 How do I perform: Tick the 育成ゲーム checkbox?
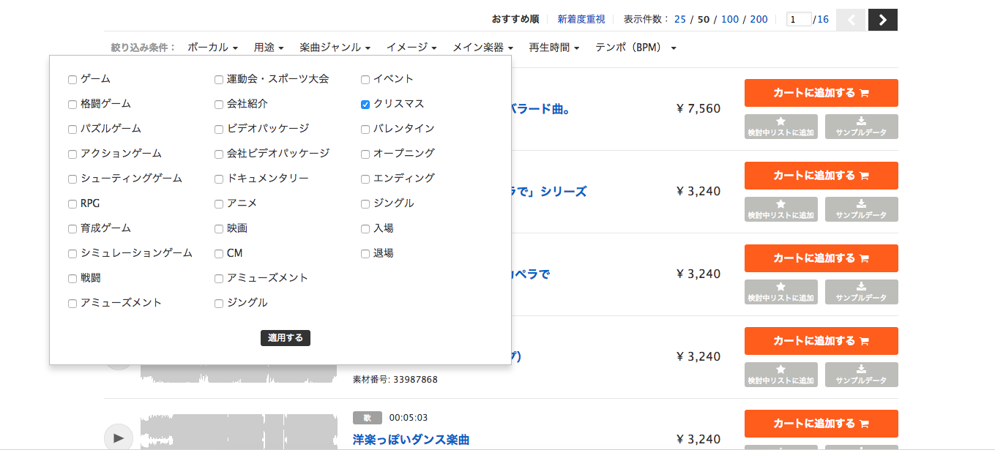(x=72, y=229)
